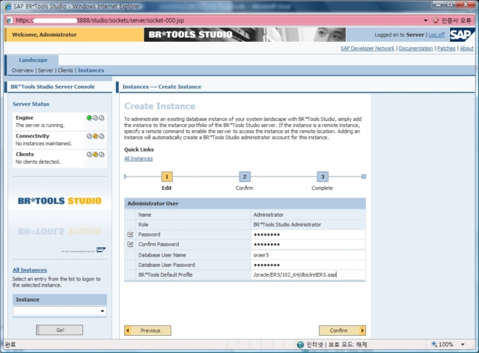Click the 'Welcome, Administrator' banner text
The image size is (479, 353).
tap(44, 34)
